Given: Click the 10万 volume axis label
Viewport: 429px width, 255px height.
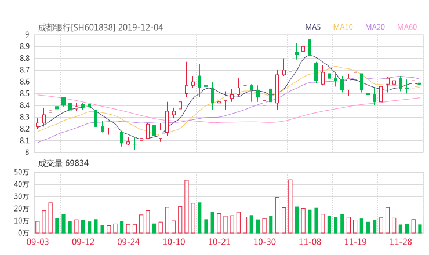Looking at the screenshot, I should click(x=21, y=221).
